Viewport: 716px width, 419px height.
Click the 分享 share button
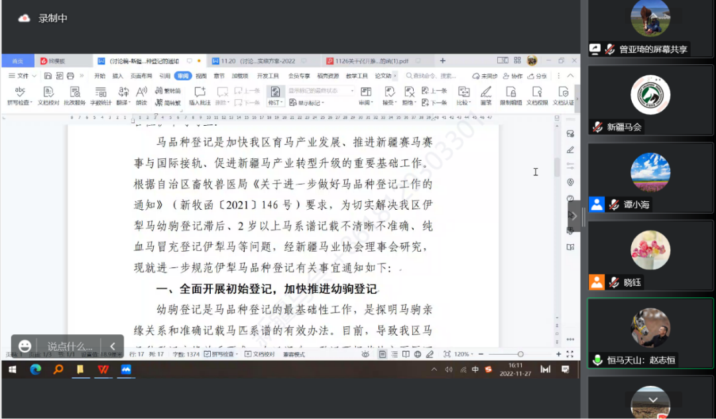click(x=538, y=76)
